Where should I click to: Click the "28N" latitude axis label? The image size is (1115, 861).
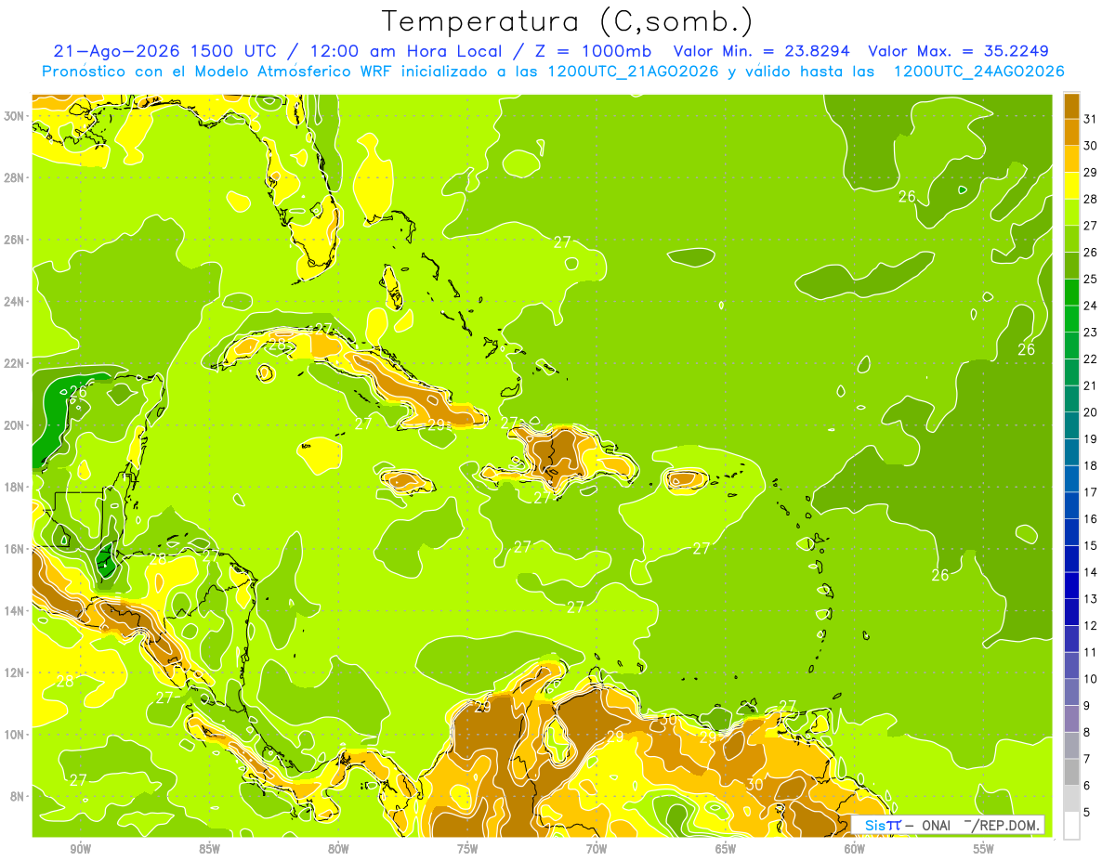15,177
